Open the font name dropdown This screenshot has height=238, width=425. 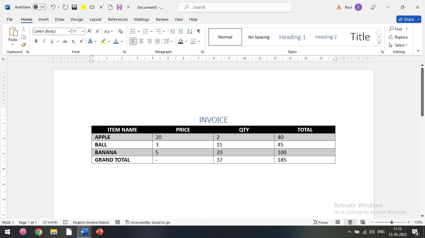pos(69,31)
